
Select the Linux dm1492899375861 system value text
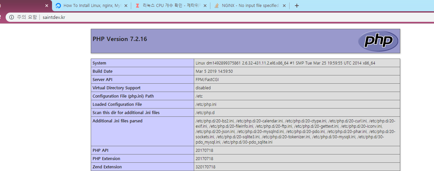(x=285, y=63)
